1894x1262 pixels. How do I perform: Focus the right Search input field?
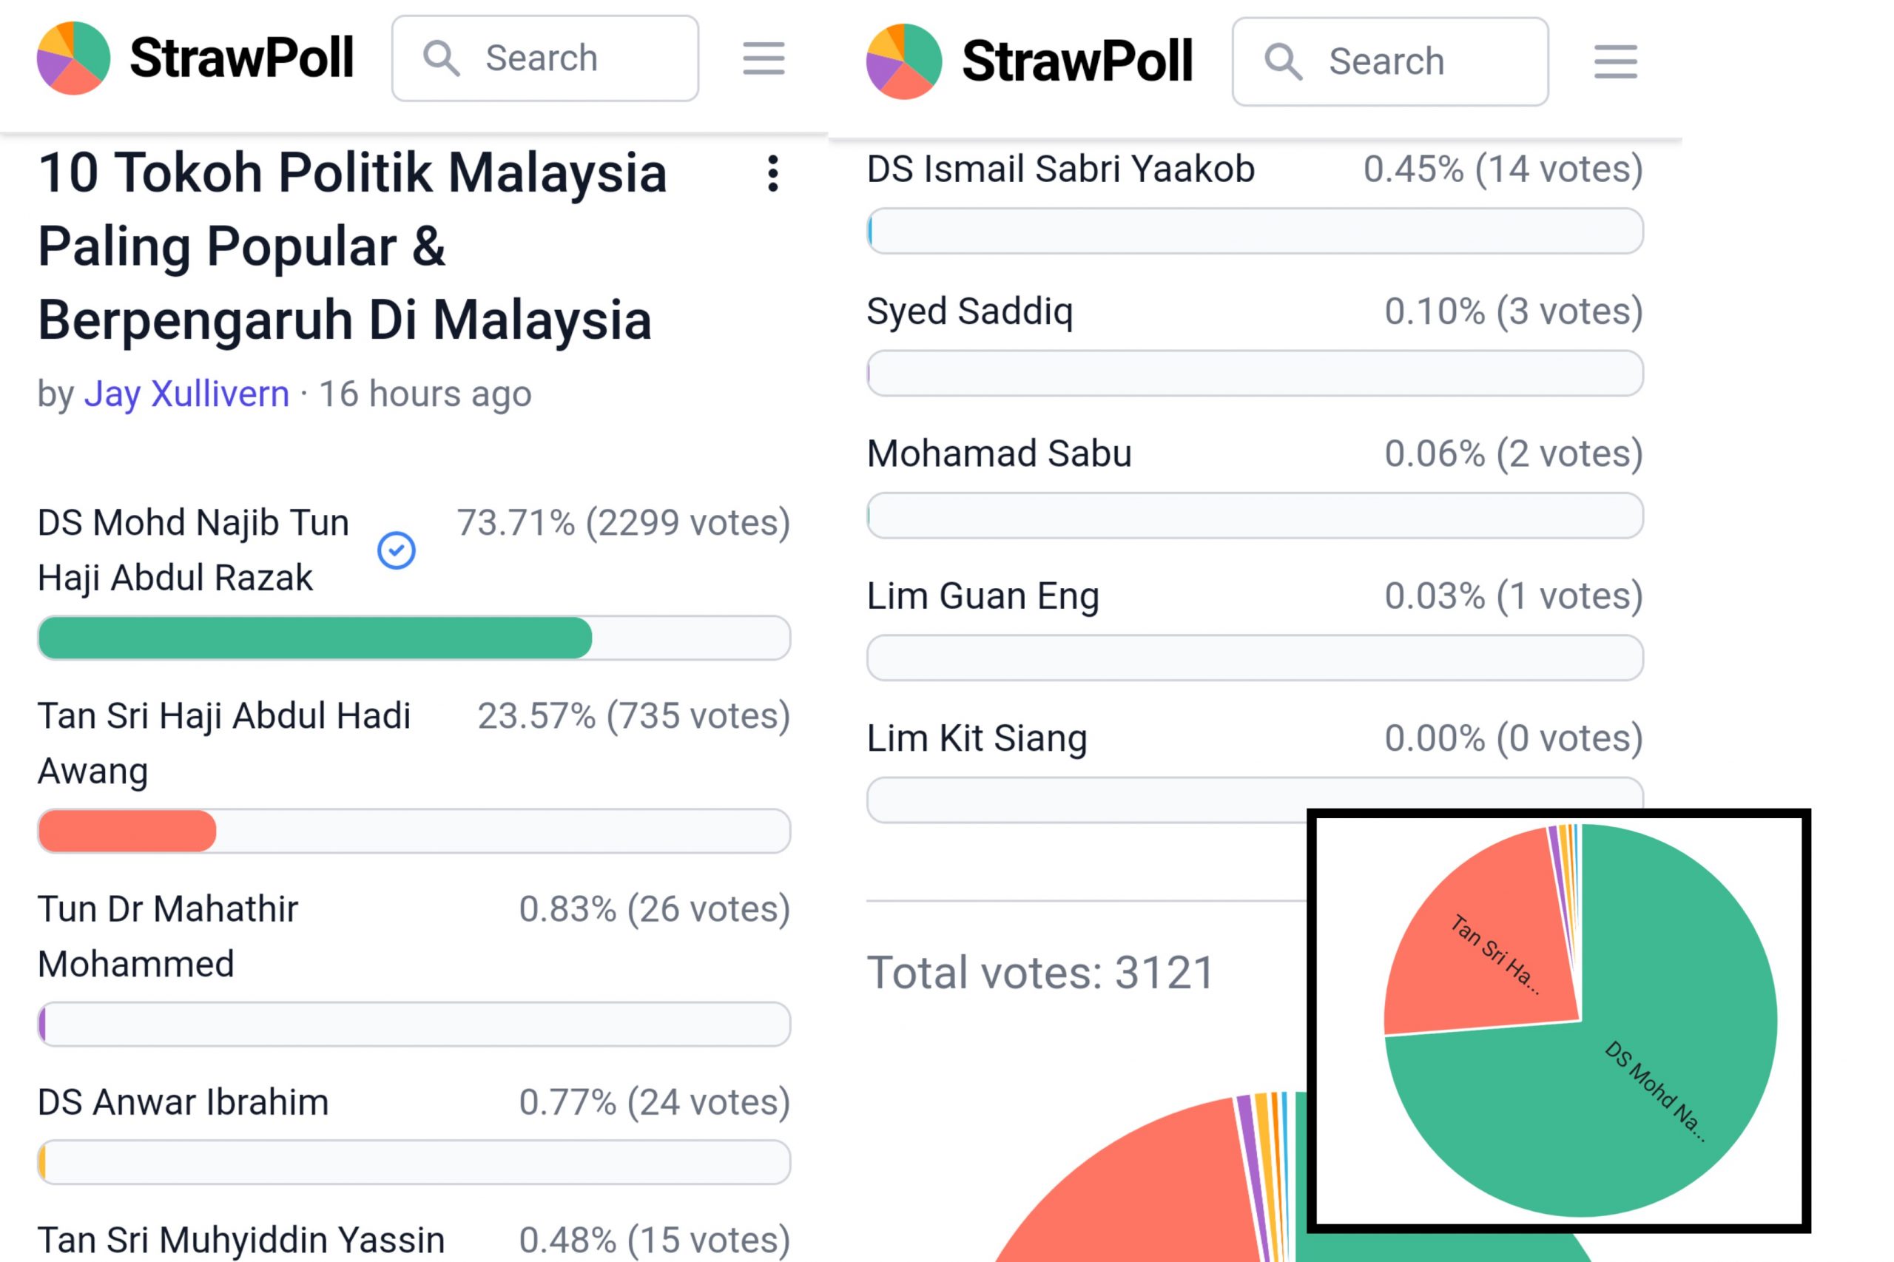[1389, 62]
